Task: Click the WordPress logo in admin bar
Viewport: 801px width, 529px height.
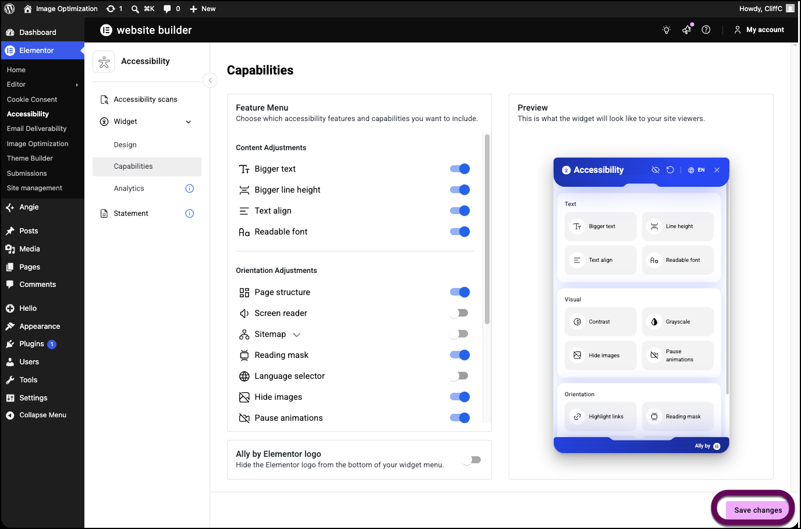Action: pyautogui.click(x=9, y=9)
